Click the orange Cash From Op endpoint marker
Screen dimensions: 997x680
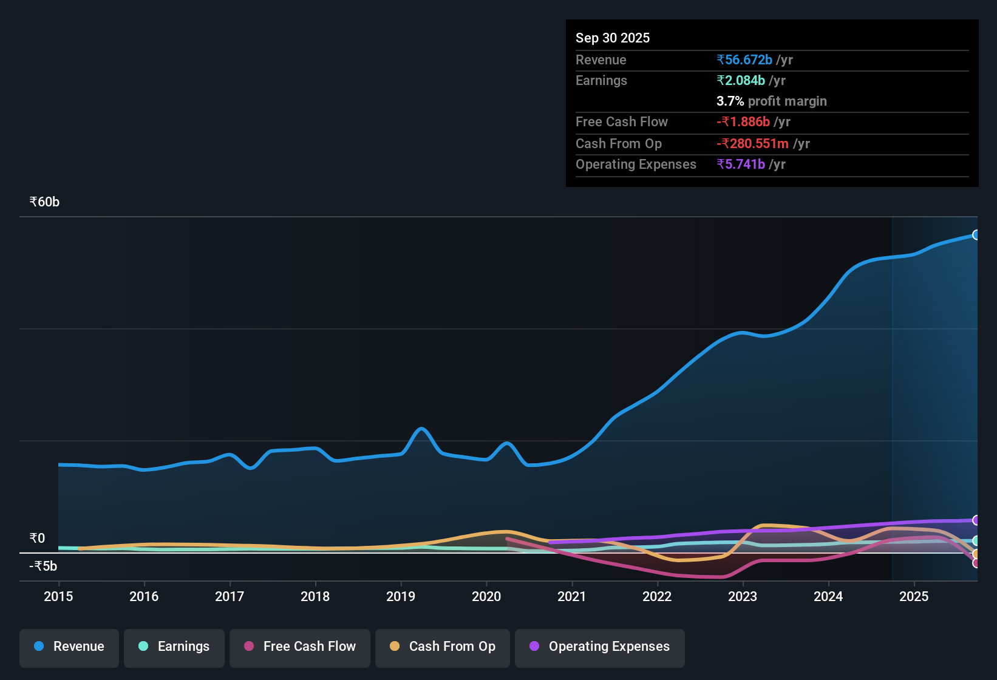[976, 554]
